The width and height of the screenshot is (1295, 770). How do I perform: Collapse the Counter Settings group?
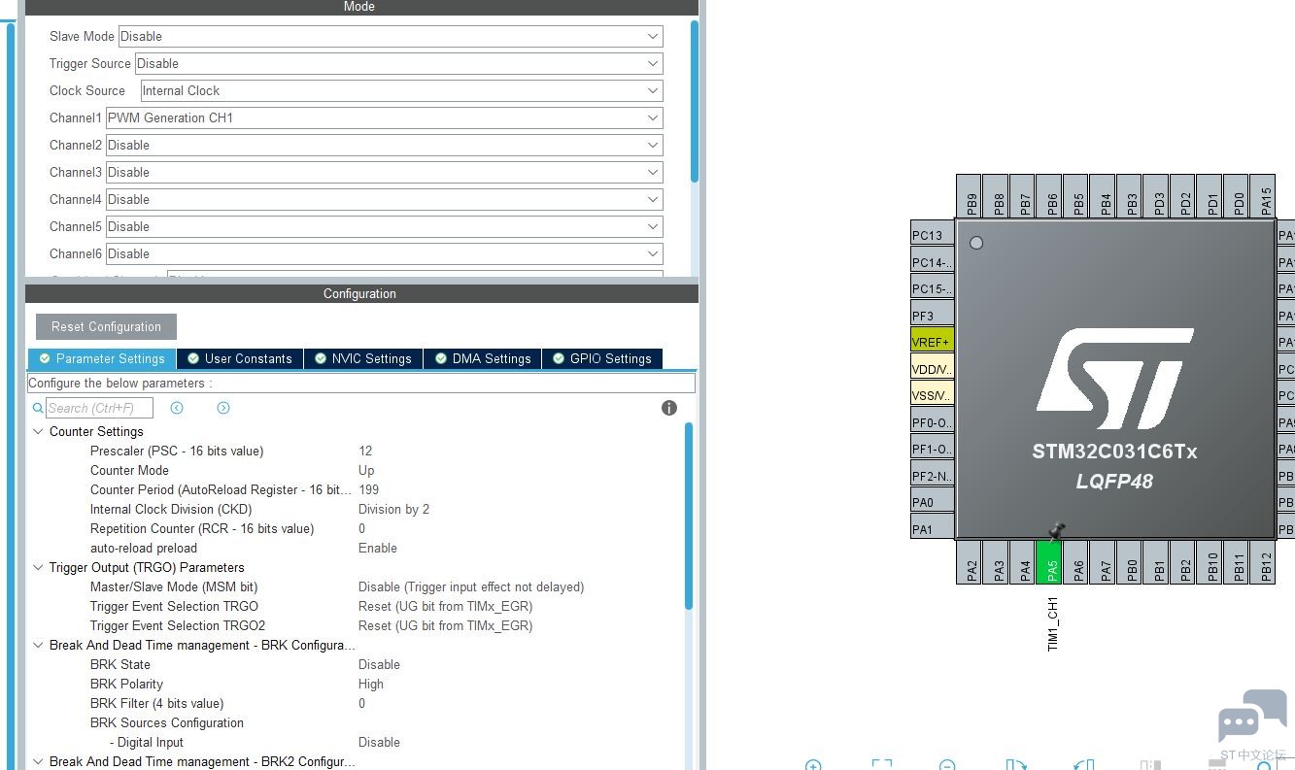point(38,431)
